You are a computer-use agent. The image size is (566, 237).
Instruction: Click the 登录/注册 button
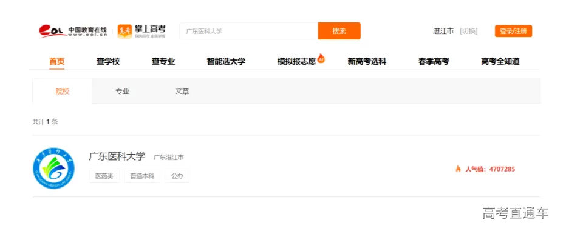[513, 31]
